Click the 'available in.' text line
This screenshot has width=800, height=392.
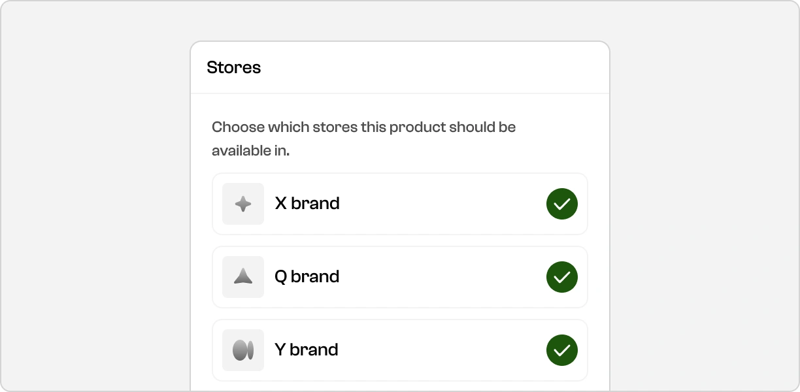(250, 151)
